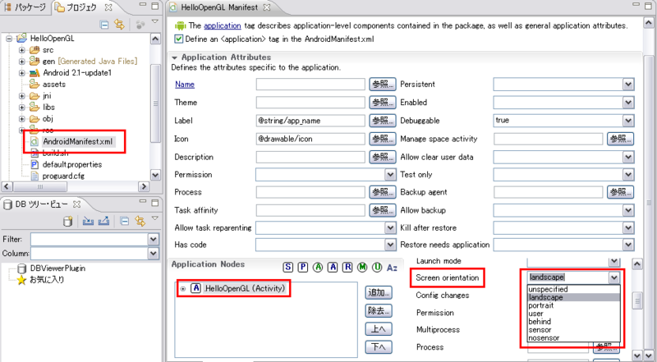
Task: Open the project explorer view menu triangle
Action: coord(155,21)
